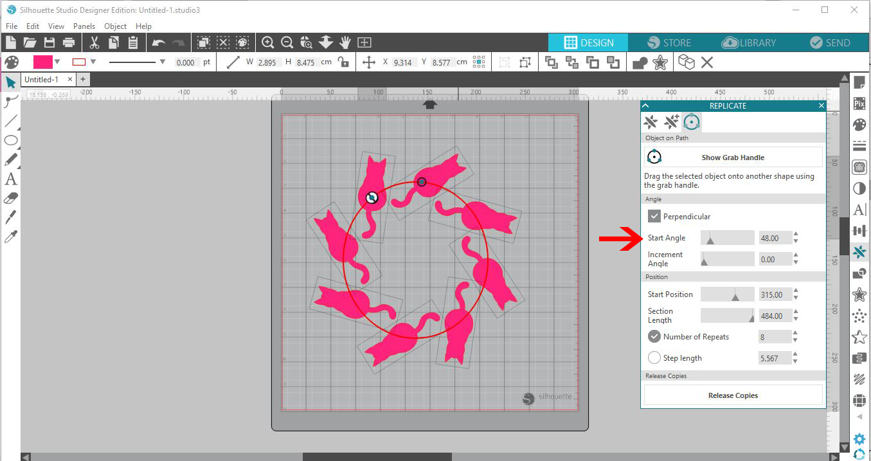Open the line style dropdown arrow

[162, 62]
